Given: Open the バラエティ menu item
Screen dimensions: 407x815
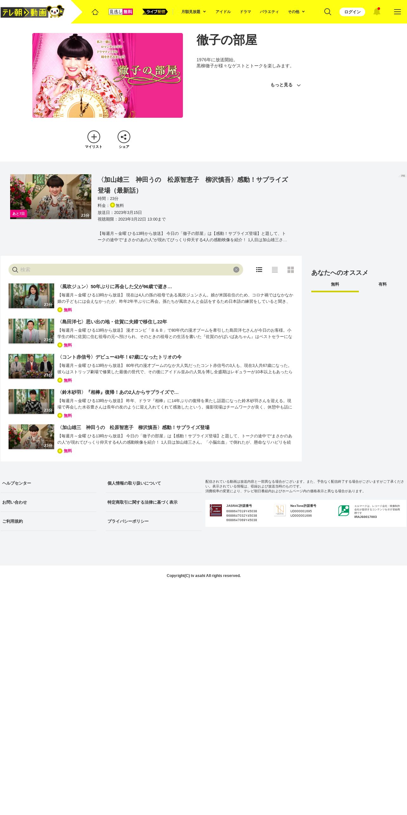Looking at the screenshot, I should 269,12.
